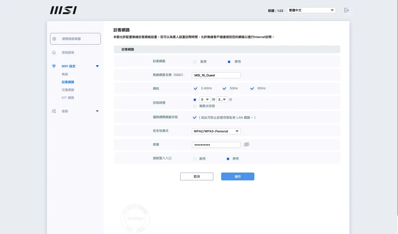
Task: Collapse the WiFi 設定 section arrow
Action: 97,66
